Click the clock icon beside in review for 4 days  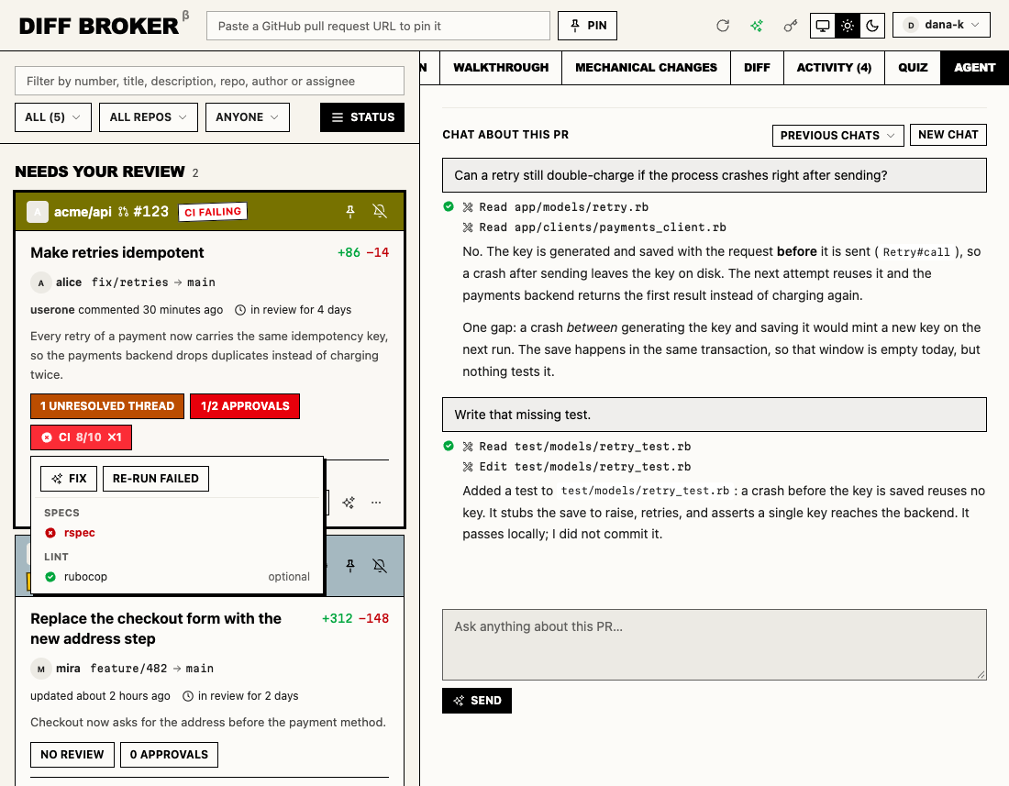click(240, 310)
